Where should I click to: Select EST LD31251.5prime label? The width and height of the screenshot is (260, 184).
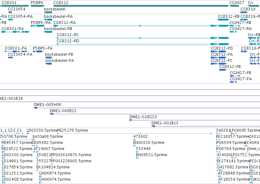pyautogui.click(x=17, y=174)
